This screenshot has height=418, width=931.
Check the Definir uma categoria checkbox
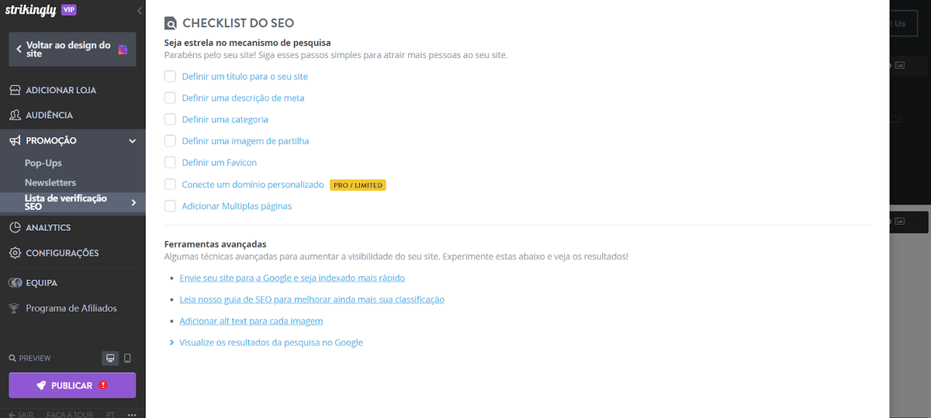point(170,119)
